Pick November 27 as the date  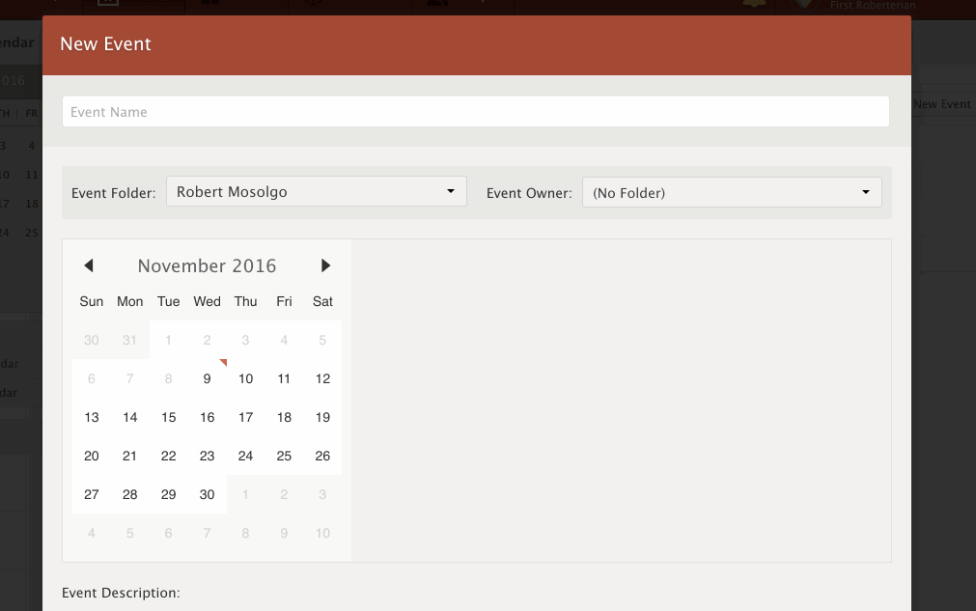[x=92, y=494]
